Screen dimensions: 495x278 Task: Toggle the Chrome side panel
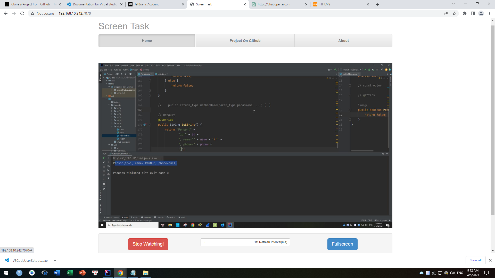pos(473,13)
